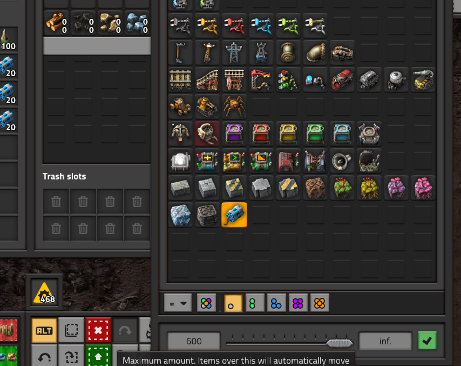Pick the rail signal with traffic lights

(288, 80)
